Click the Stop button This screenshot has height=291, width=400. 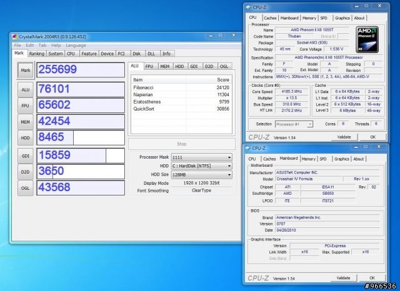[182, 144]
